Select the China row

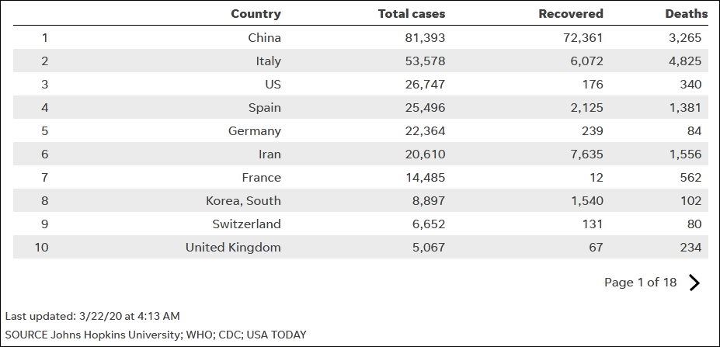264,37
